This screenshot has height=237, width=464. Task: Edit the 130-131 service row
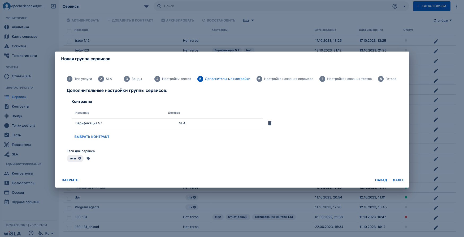click(436, 218)
